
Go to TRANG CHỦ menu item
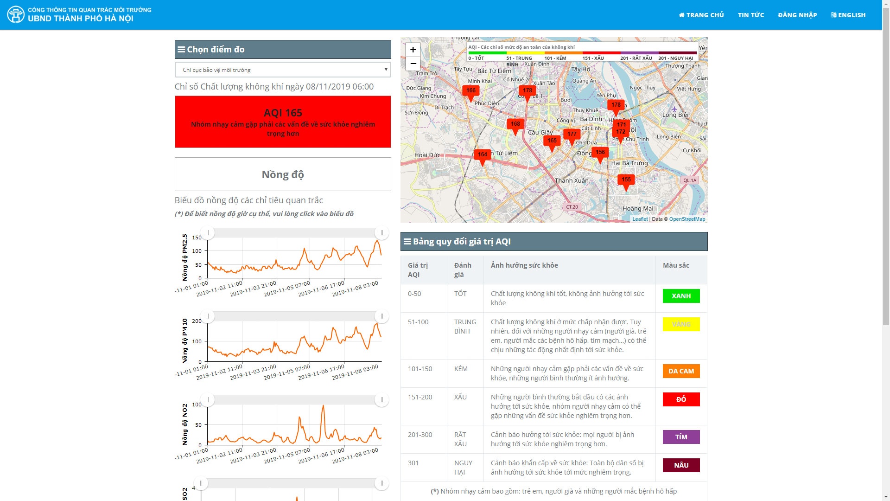pos(701,15)
